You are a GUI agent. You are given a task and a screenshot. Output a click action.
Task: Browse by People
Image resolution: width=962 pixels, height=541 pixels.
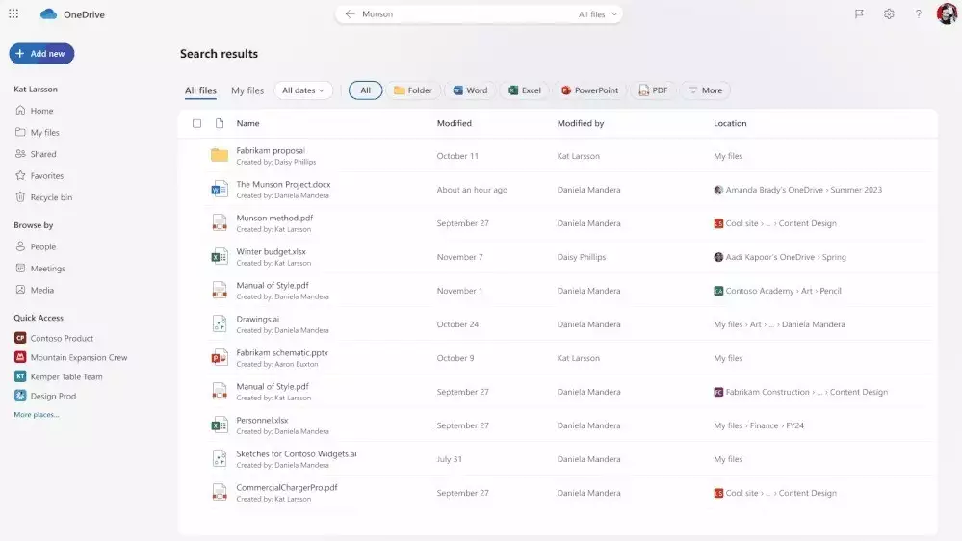click(x=36, y=246)
